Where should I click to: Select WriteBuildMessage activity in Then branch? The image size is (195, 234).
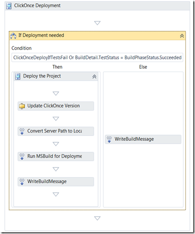(x=56, y=182)
